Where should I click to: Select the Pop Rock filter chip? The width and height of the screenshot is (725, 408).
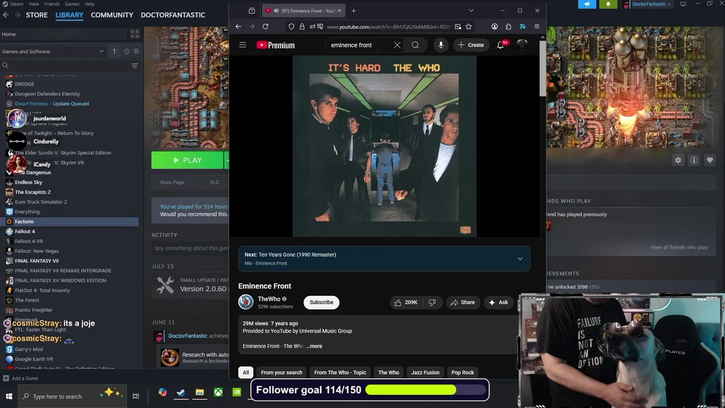pyautogui.click(x=463, y=372)
